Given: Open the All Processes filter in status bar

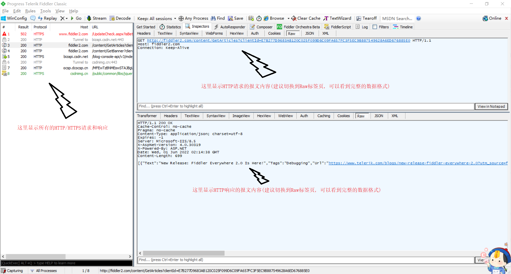Looking at the screenshot, I should (44, 271).
